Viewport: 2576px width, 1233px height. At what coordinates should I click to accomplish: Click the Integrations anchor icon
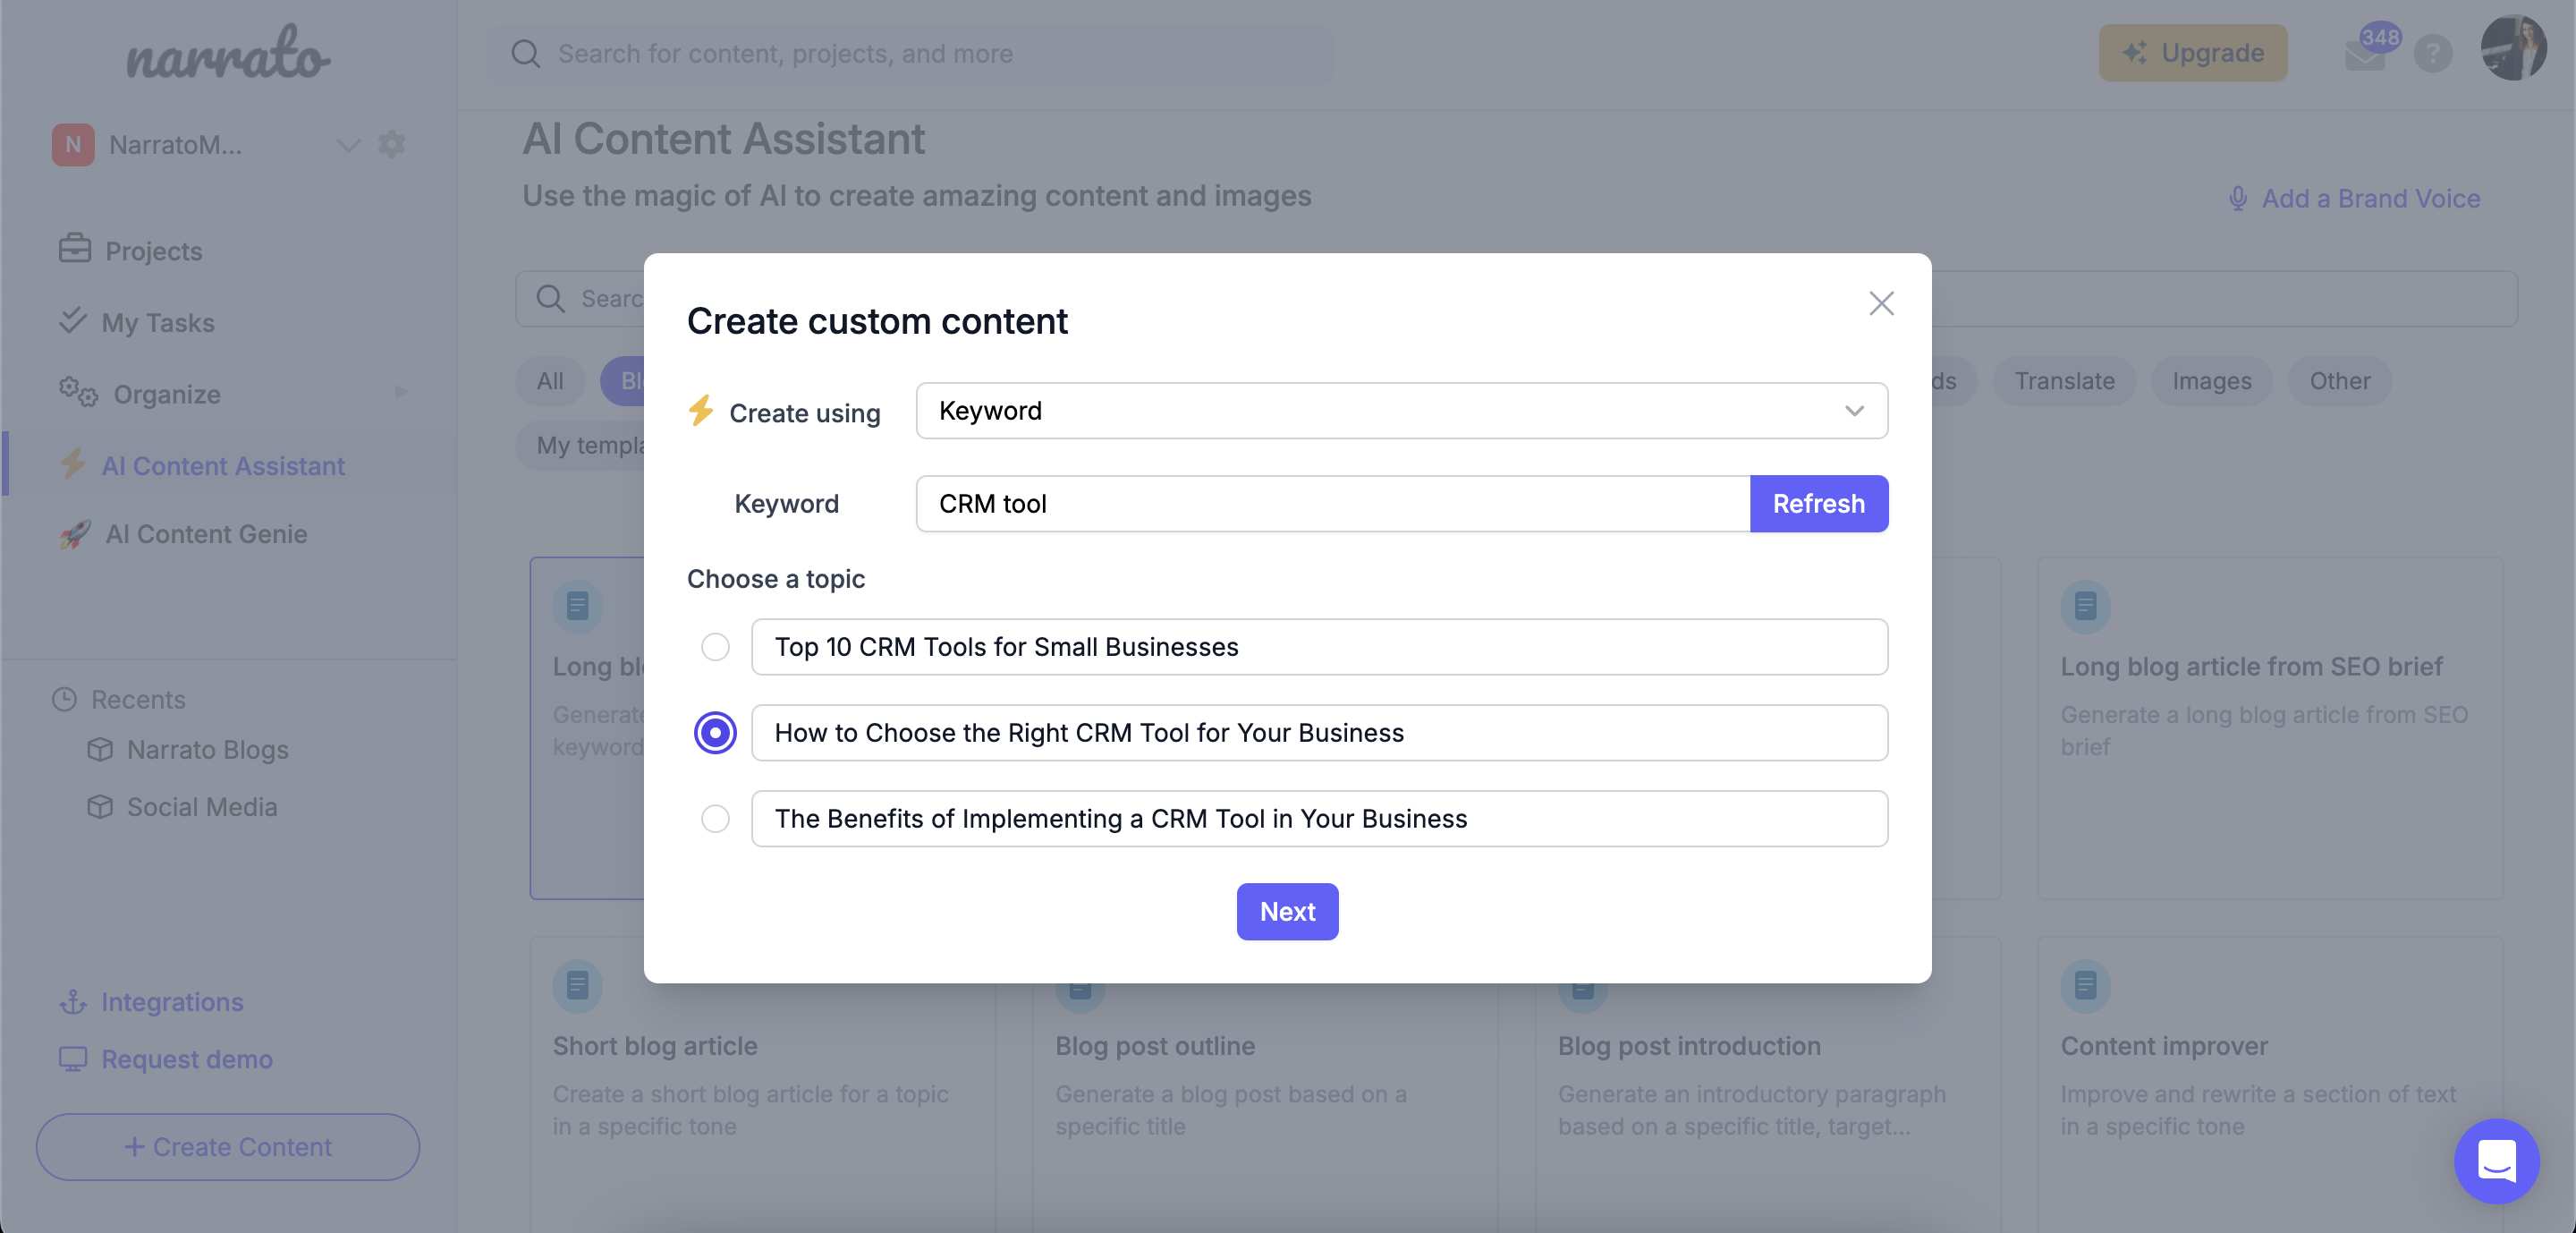(x=73, y=1001)
